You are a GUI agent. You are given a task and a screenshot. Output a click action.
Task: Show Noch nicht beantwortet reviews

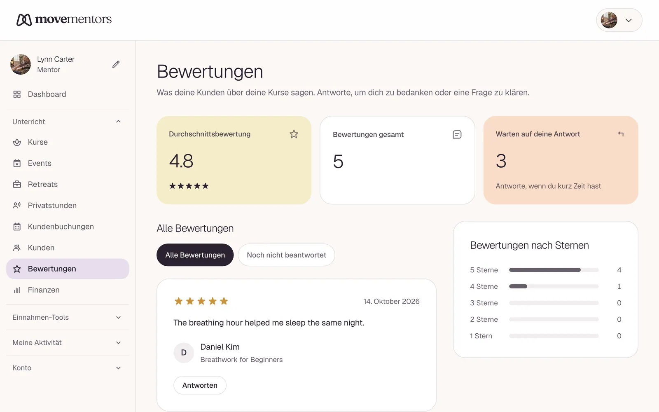pos(286,255)
